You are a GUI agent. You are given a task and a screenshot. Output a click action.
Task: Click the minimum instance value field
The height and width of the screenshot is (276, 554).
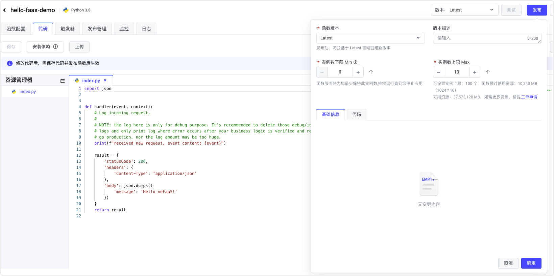(340, 72)
